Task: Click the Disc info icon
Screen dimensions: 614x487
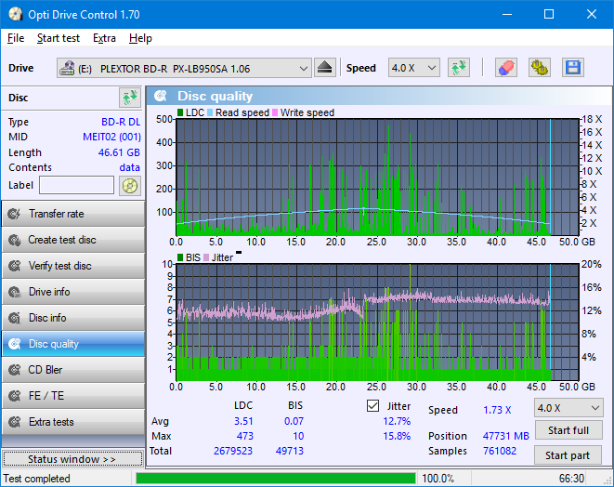Action: 15,318
